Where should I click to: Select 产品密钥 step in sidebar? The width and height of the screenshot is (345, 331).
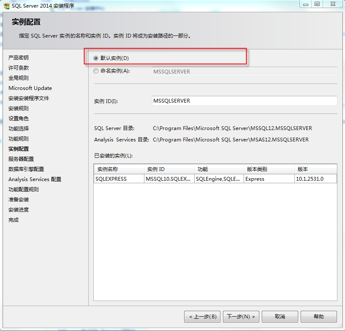point(19,57)
